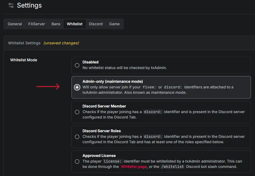The width and height of the screenshot is (255, 176).
Task: Click the /whitelist slash command snippet
Action: 173,167
